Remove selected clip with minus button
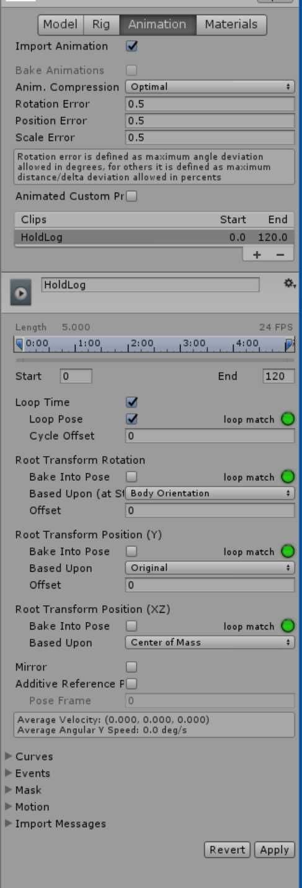 [280, 255]
